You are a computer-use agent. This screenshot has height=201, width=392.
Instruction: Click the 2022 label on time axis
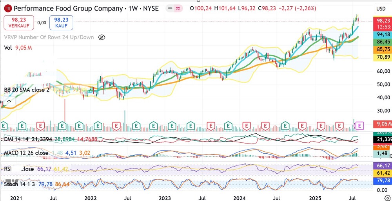[x=91, y=199]
